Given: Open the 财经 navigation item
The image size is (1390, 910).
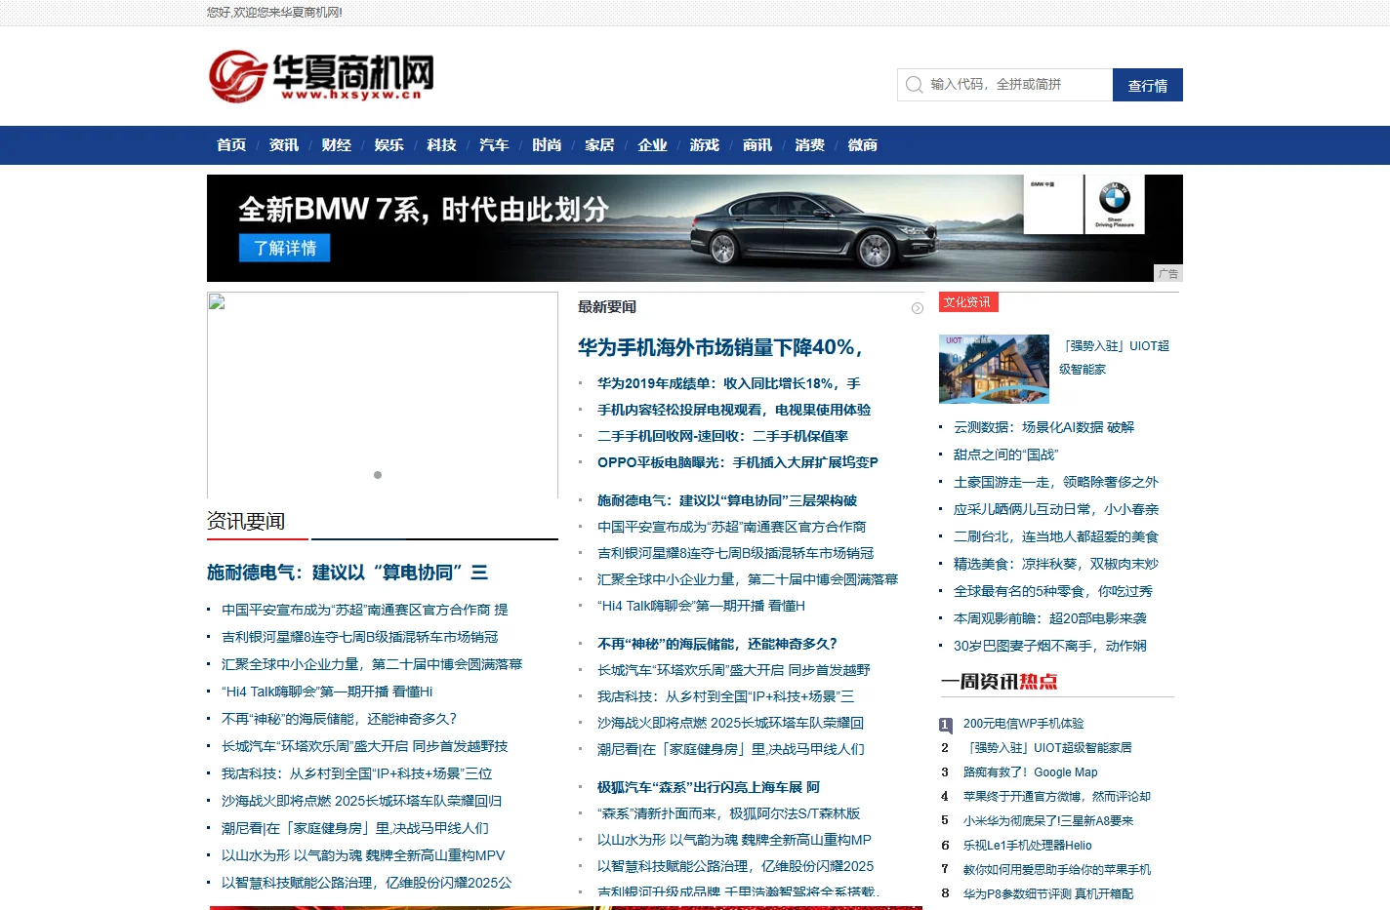Looking at the screenshot, I should (337, 145).
